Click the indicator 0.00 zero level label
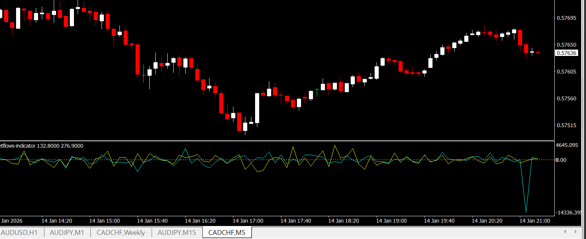586x239 pixels. 561,160
